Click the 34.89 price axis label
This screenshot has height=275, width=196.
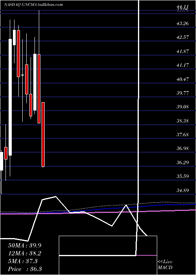point(183,190)
